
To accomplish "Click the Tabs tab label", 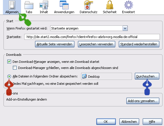I will (x=29, y=12).
